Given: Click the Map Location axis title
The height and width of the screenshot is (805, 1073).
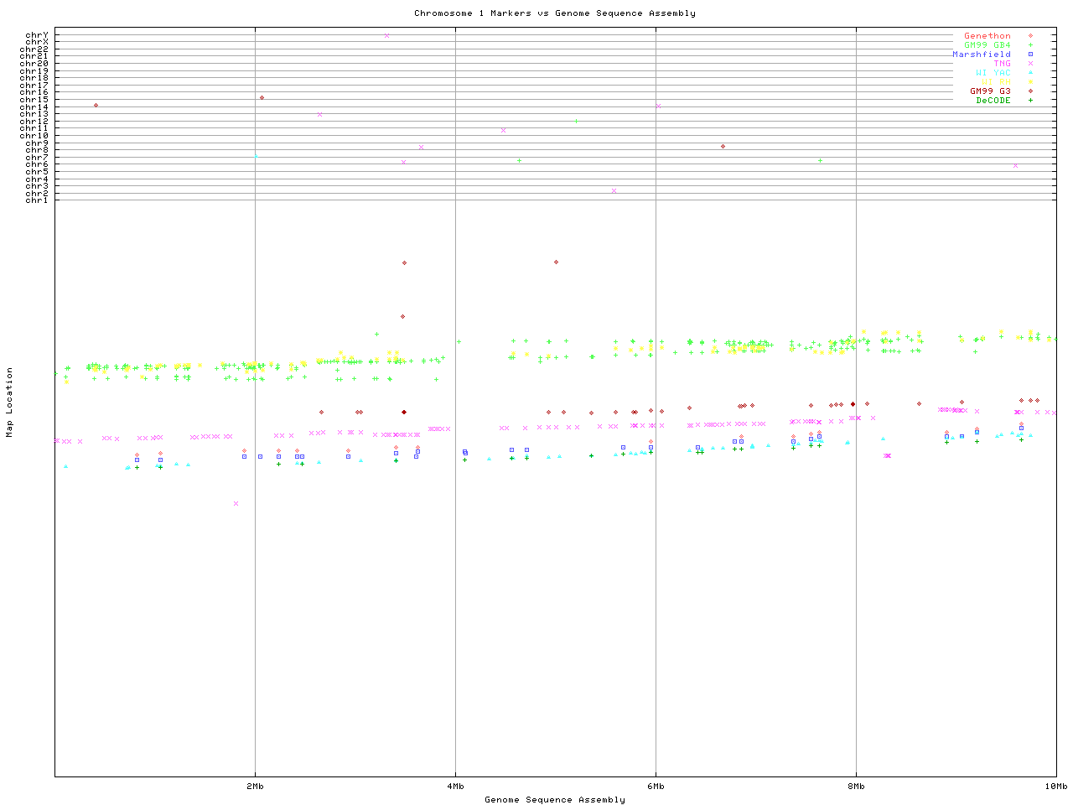Looking at the screenshot, I should point(10,402).
